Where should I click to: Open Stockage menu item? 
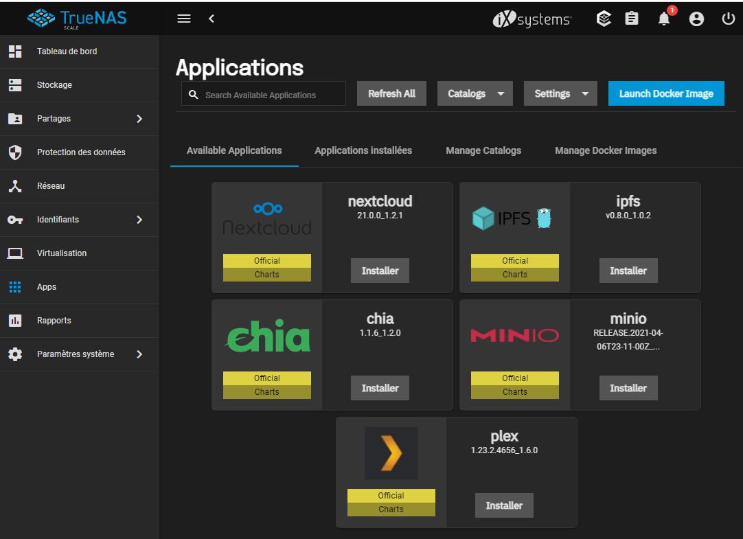tap(79, 84)
